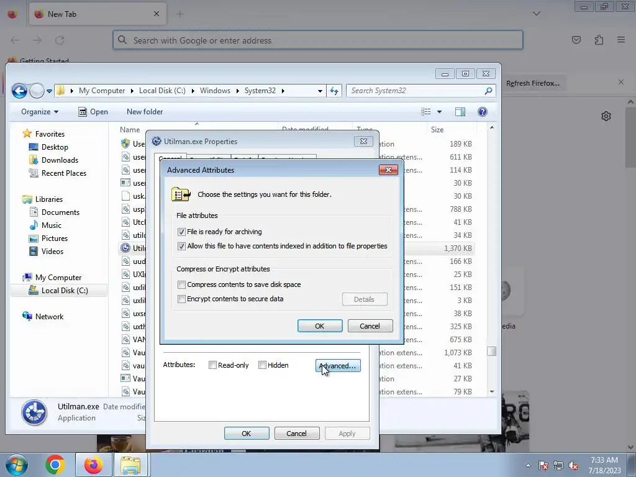Open the Organize menu

click(x=40, y=112)
